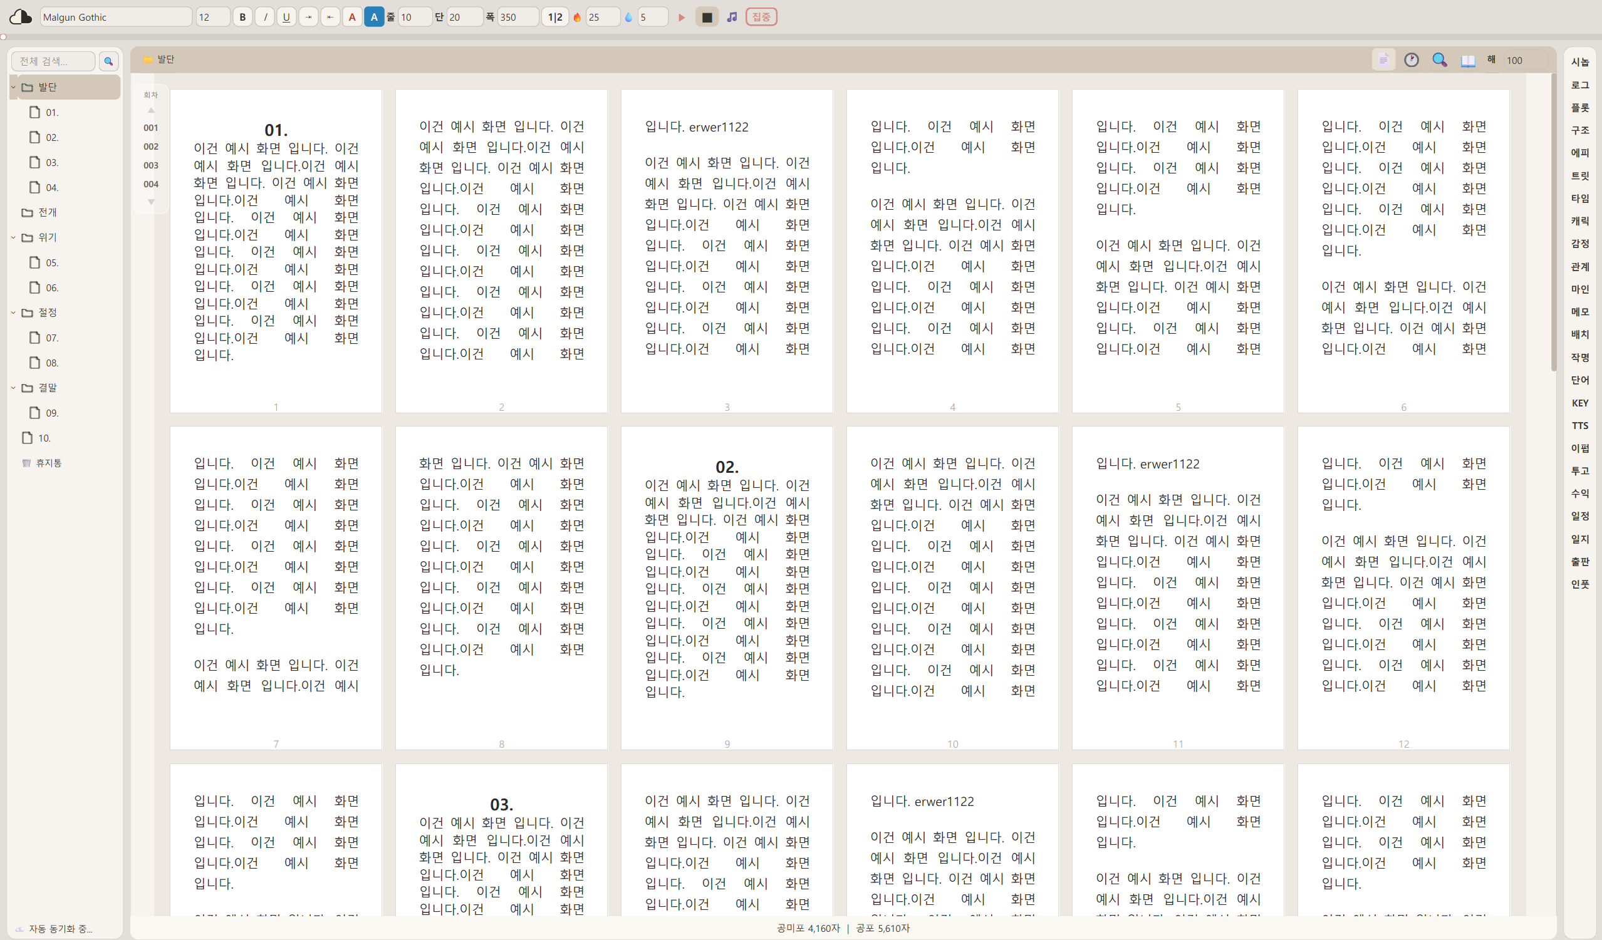Viewport: 1602px width, 940px height.
Task: Toggle the 1|2 two-page layout button
Action: pos(555,17)
